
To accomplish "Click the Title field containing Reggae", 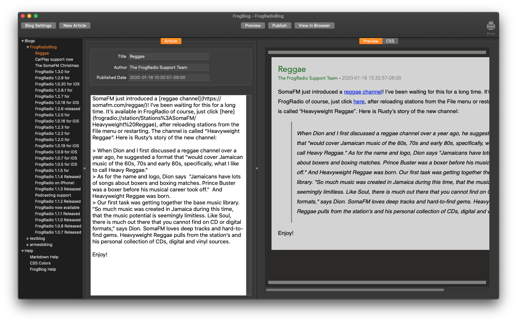I will tap(168, 57).
